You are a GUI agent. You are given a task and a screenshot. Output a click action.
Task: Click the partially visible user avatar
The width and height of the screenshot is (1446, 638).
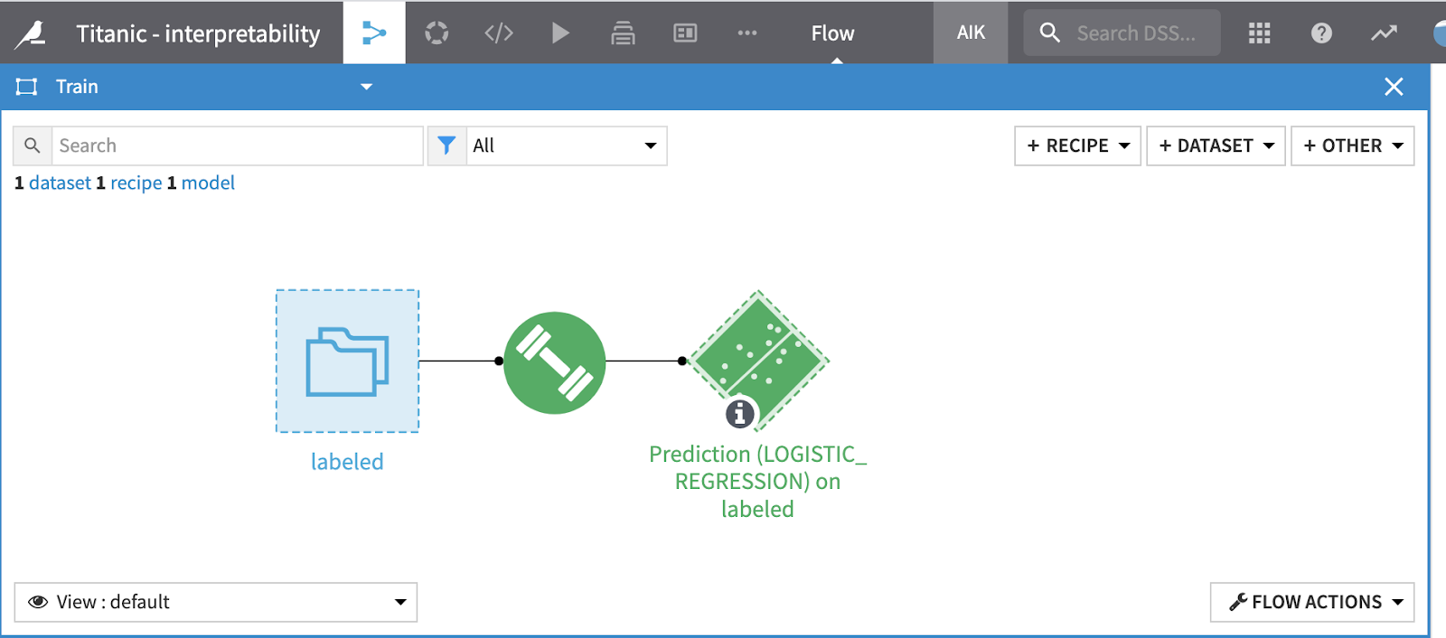tap(1439, 33)
